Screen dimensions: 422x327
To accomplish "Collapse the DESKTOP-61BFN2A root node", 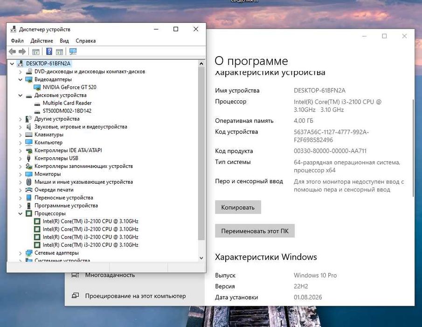I will point(12,64).
